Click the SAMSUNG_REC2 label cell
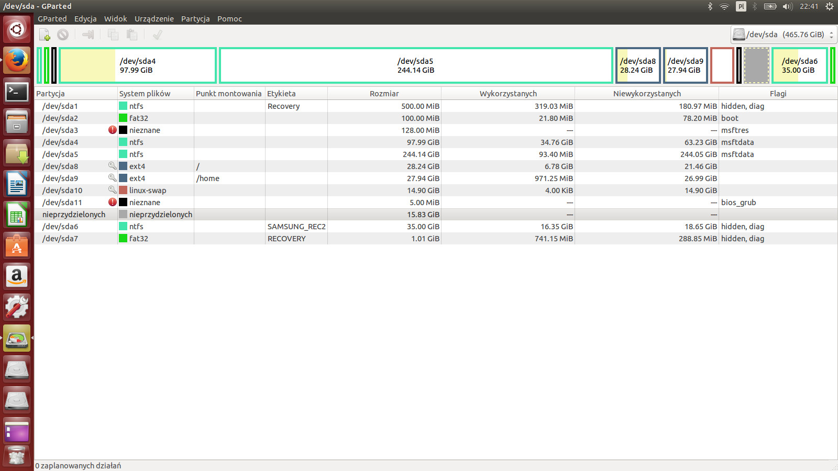The width and height of the screenshot is (838, 471). (296, 227)
